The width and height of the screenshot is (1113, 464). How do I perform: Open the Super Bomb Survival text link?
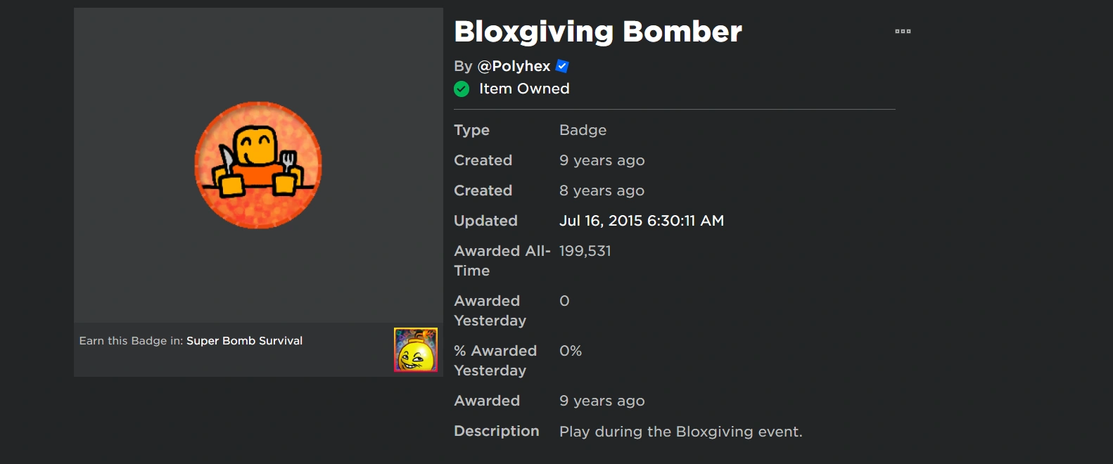click(244, 341)
